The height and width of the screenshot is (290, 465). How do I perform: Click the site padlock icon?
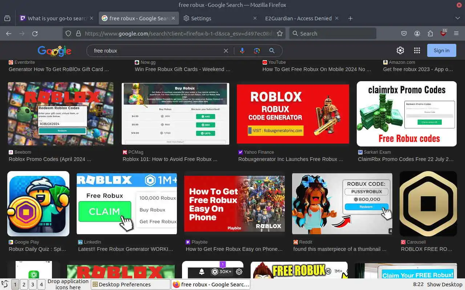(78, 33)
